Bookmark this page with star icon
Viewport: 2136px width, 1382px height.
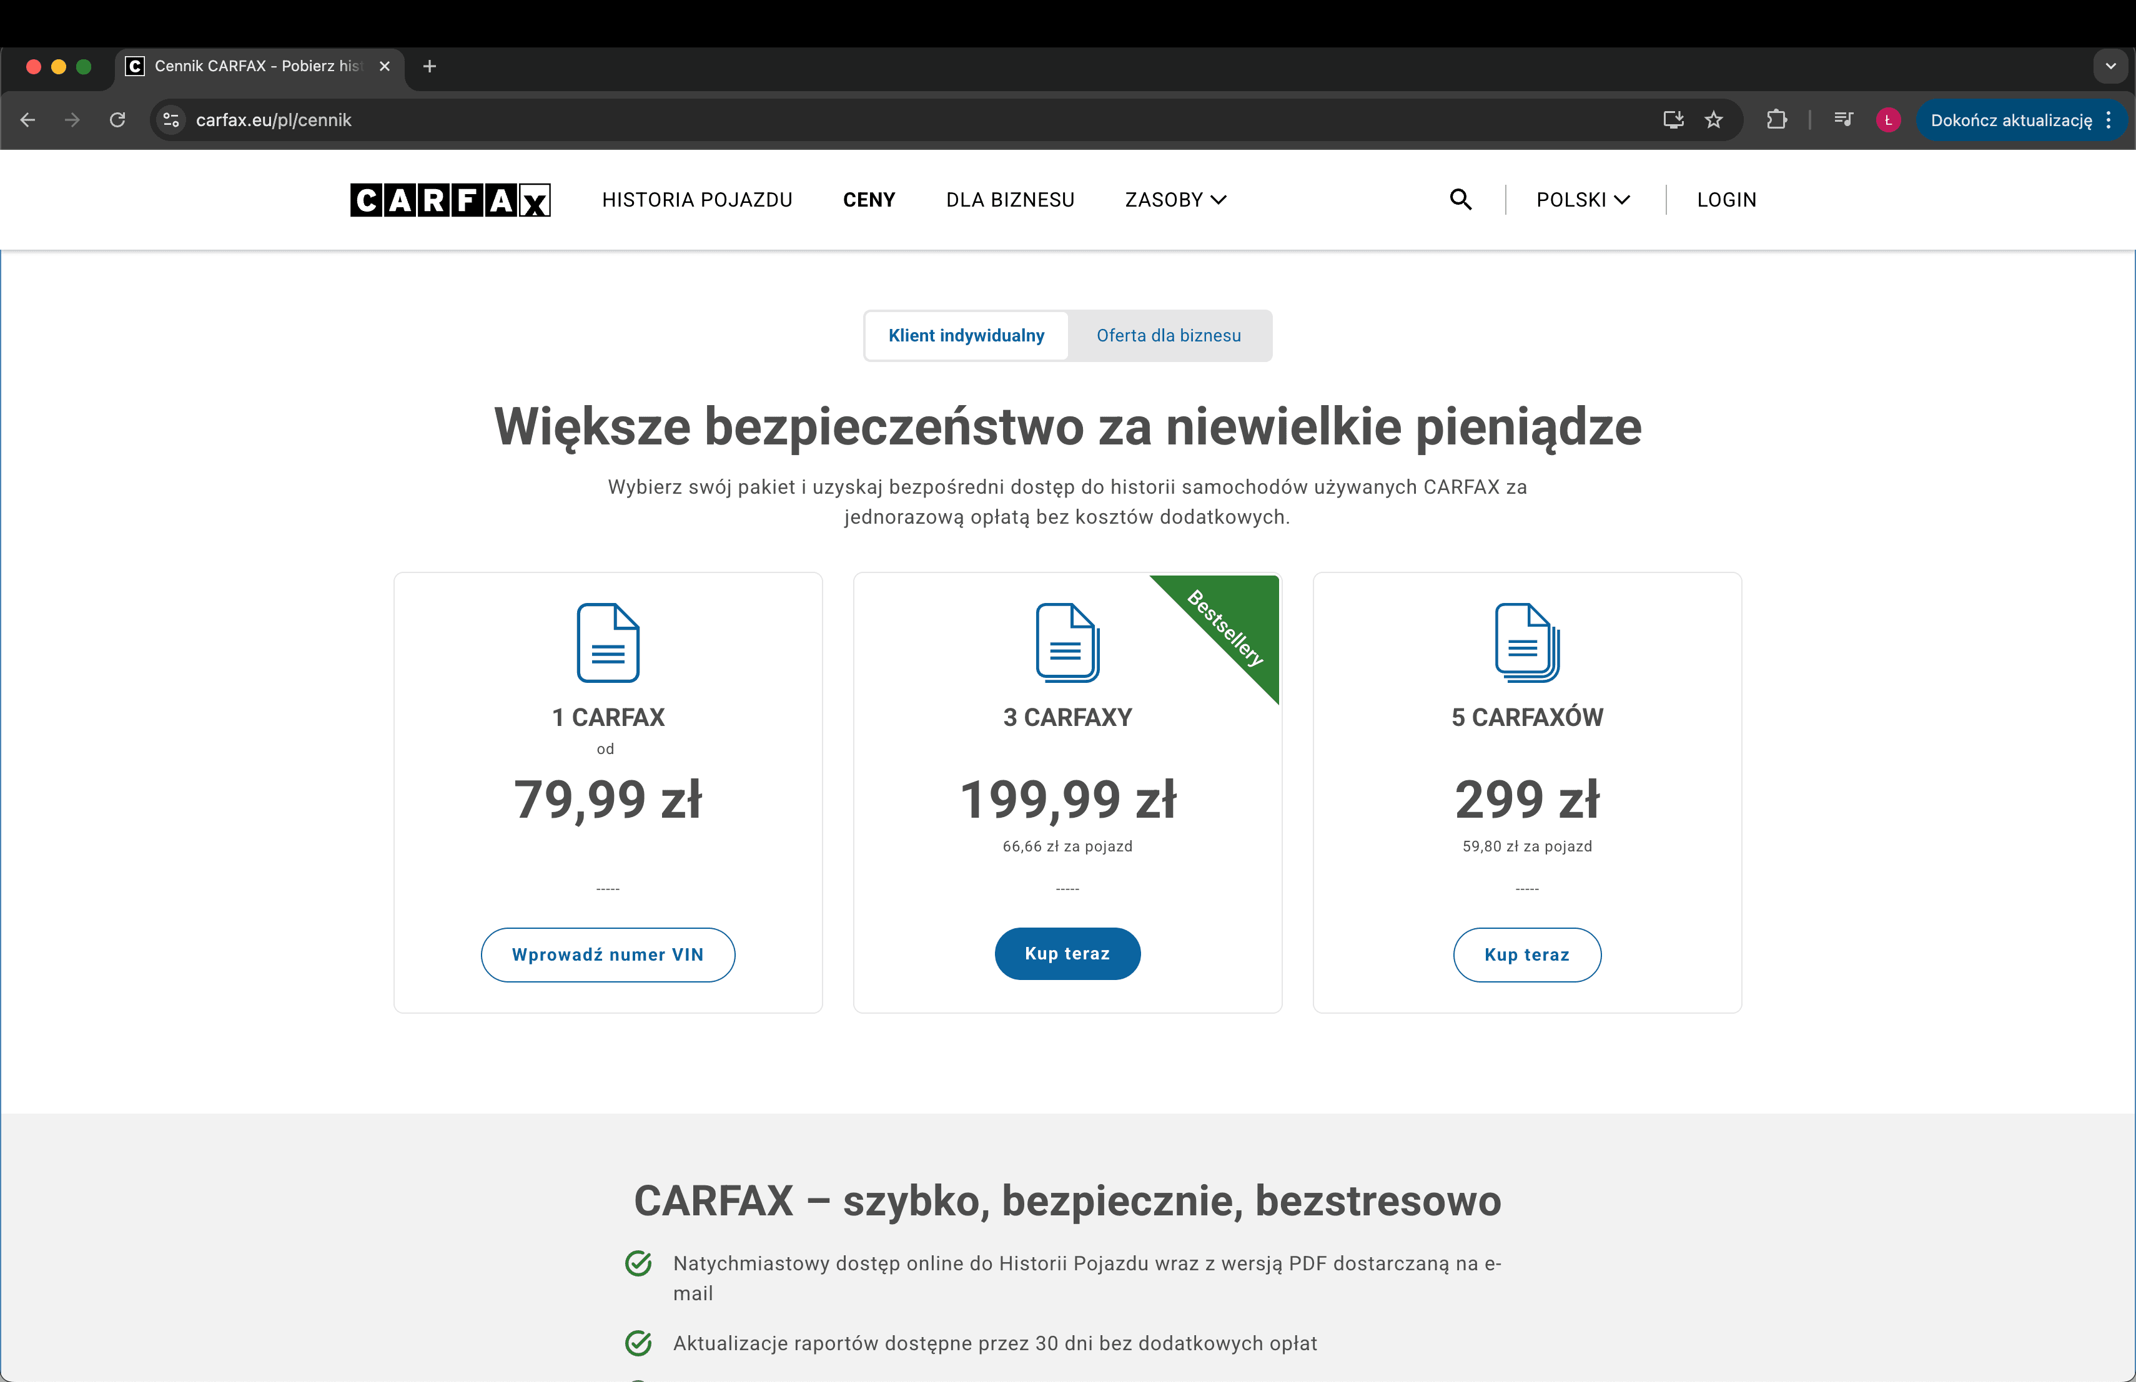point(1713,120)
